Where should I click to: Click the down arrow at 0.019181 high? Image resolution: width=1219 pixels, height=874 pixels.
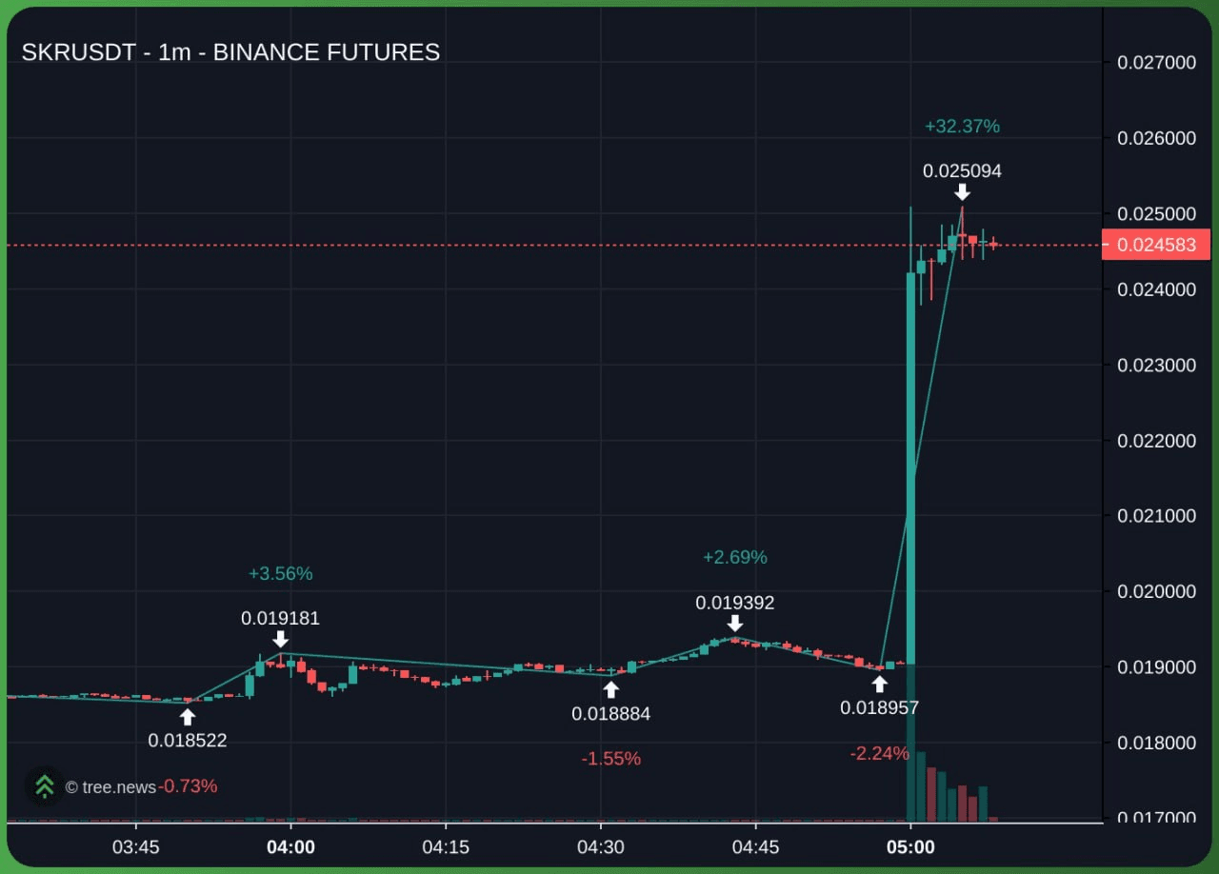point(280,639)
